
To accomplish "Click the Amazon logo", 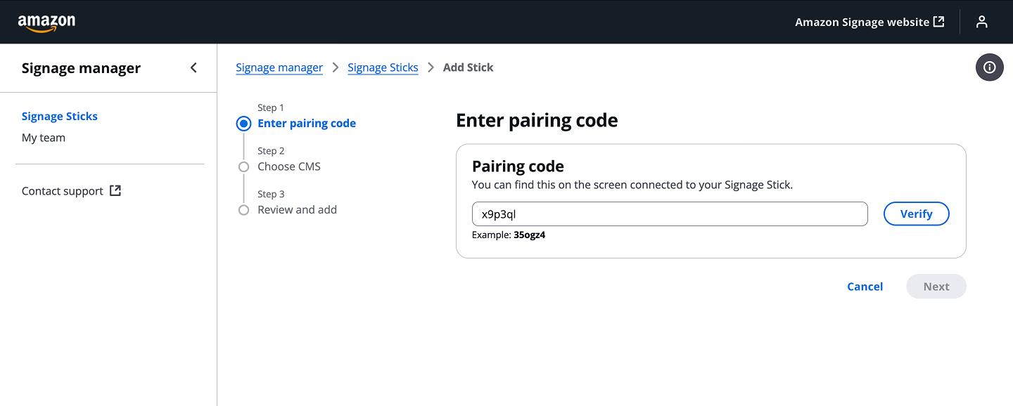I will tap(46, 22).
